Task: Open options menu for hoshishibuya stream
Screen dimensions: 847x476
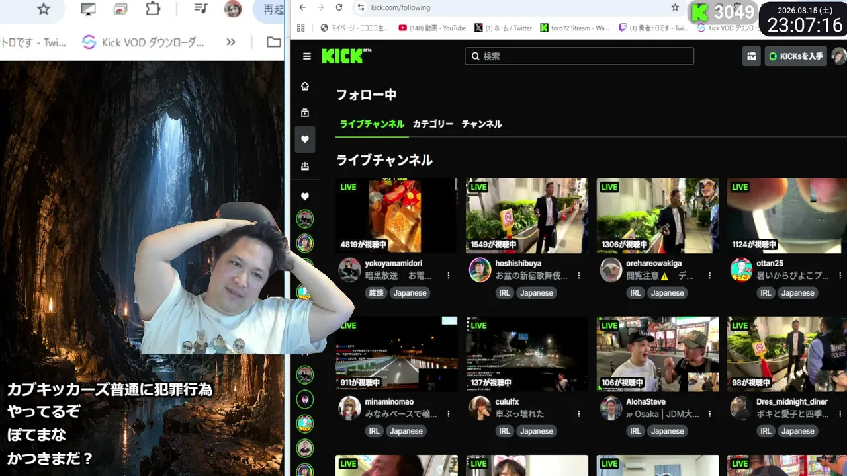Action: (579, 276)
